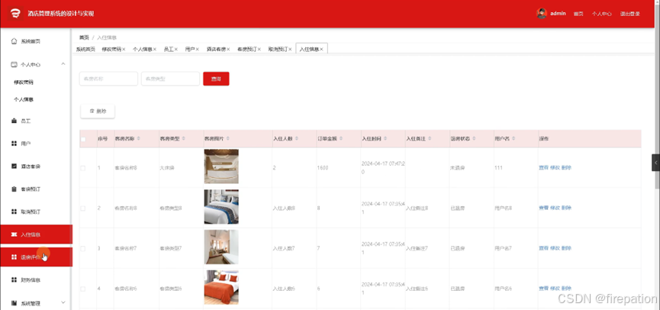Switch to the 客房预订 tab
The width and height of the screenshot is (660, 310).
point(247,50)
